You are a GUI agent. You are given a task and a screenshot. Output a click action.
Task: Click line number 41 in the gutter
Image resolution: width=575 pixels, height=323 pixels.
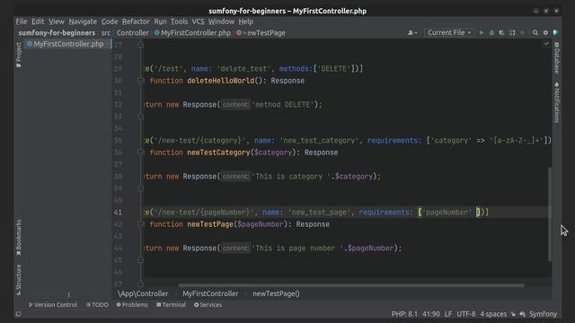118,212
